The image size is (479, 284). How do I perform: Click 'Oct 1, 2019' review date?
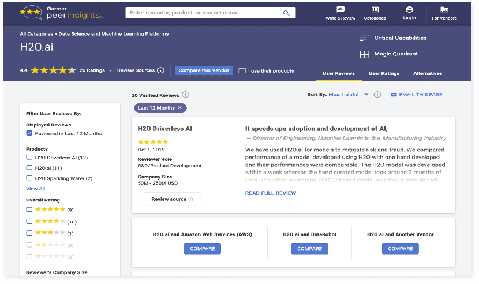(x=151, y=150)
